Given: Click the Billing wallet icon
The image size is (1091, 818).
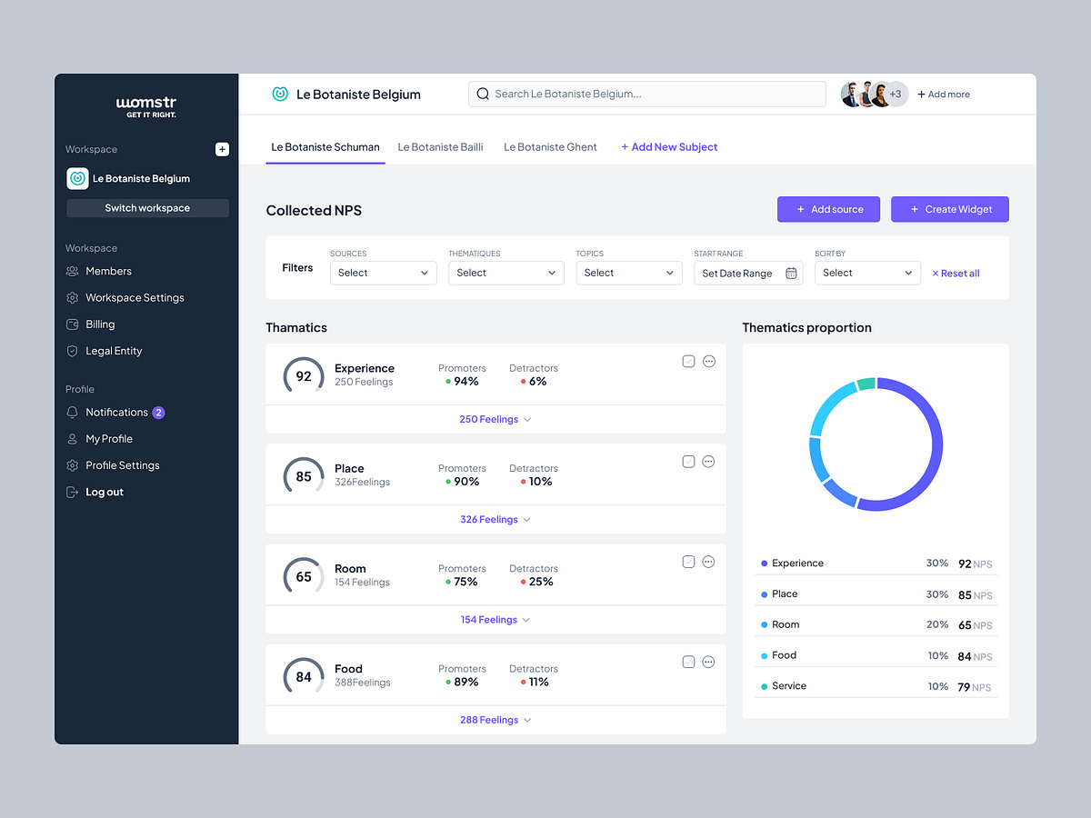Looking at the screenshot, I should tap(72, 324).
